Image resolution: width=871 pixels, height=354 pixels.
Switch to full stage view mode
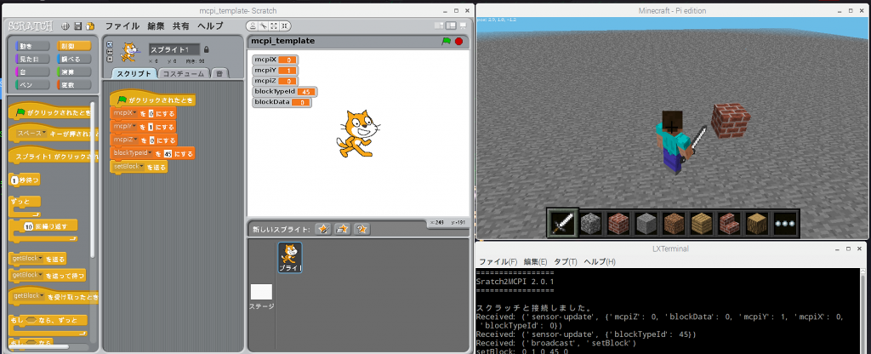click(x=451, y=26)
